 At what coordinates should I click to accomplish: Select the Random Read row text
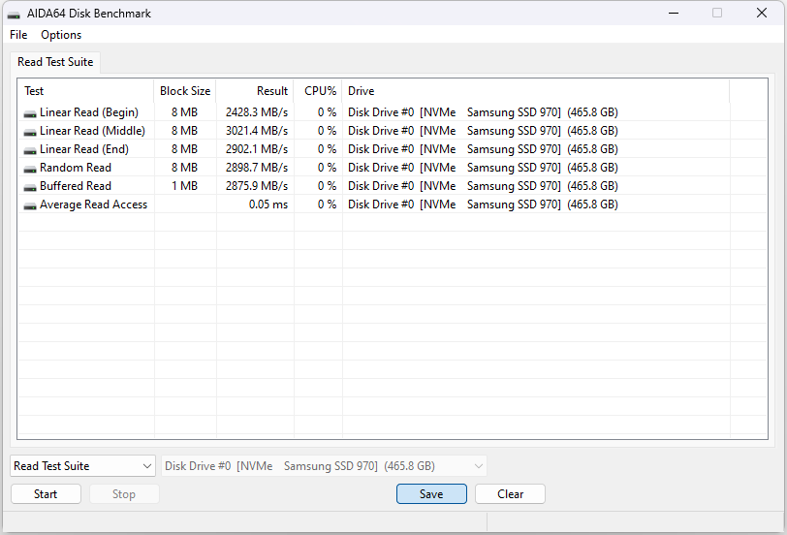click(76, 168)
